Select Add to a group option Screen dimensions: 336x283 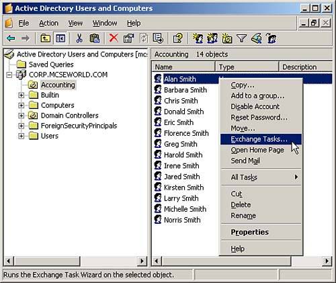click(261, 96)
